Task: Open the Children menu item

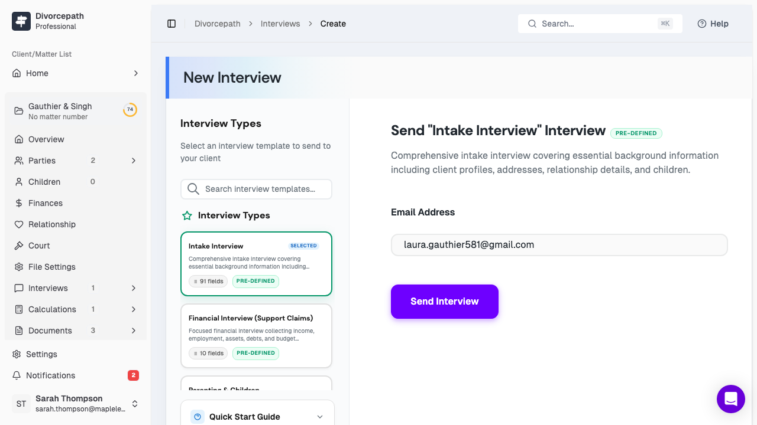Action: 76,182
